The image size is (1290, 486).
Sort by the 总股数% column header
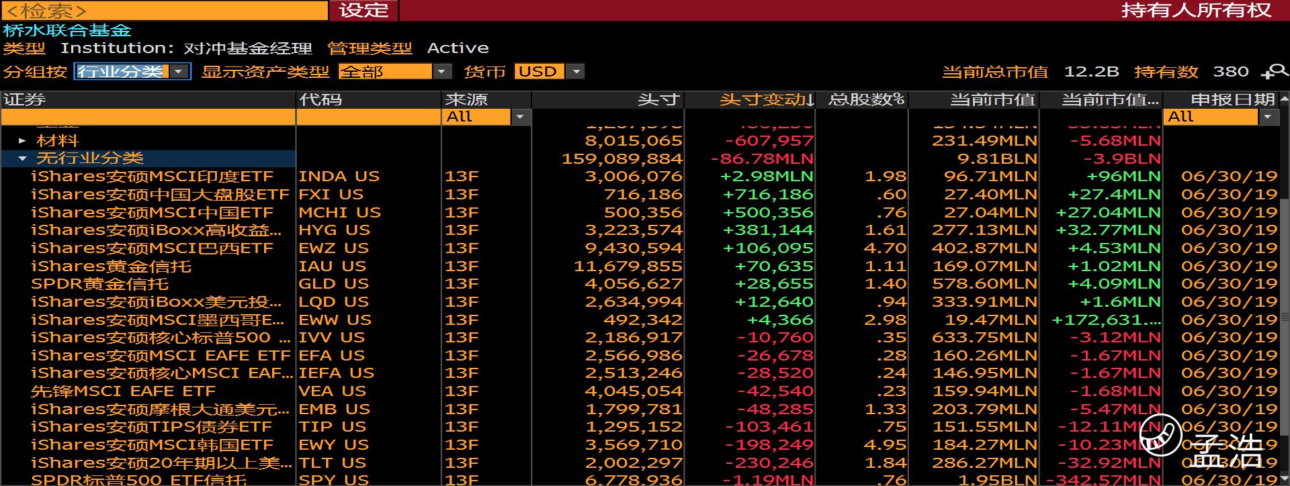(x=862, y=100)
